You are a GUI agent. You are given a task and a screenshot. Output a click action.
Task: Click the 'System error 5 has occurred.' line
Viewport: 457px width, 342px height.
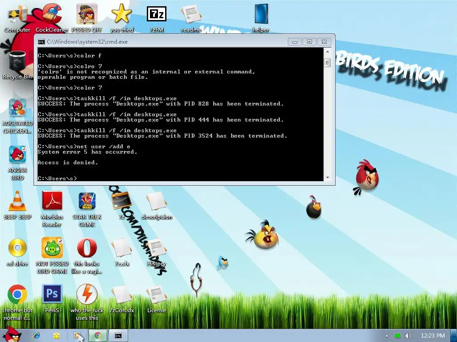point(87,152)
